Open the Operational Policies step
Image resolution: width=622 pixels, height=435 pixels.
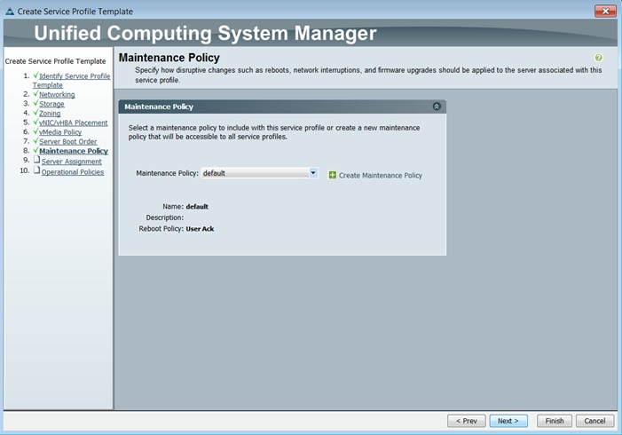point(73,172)
